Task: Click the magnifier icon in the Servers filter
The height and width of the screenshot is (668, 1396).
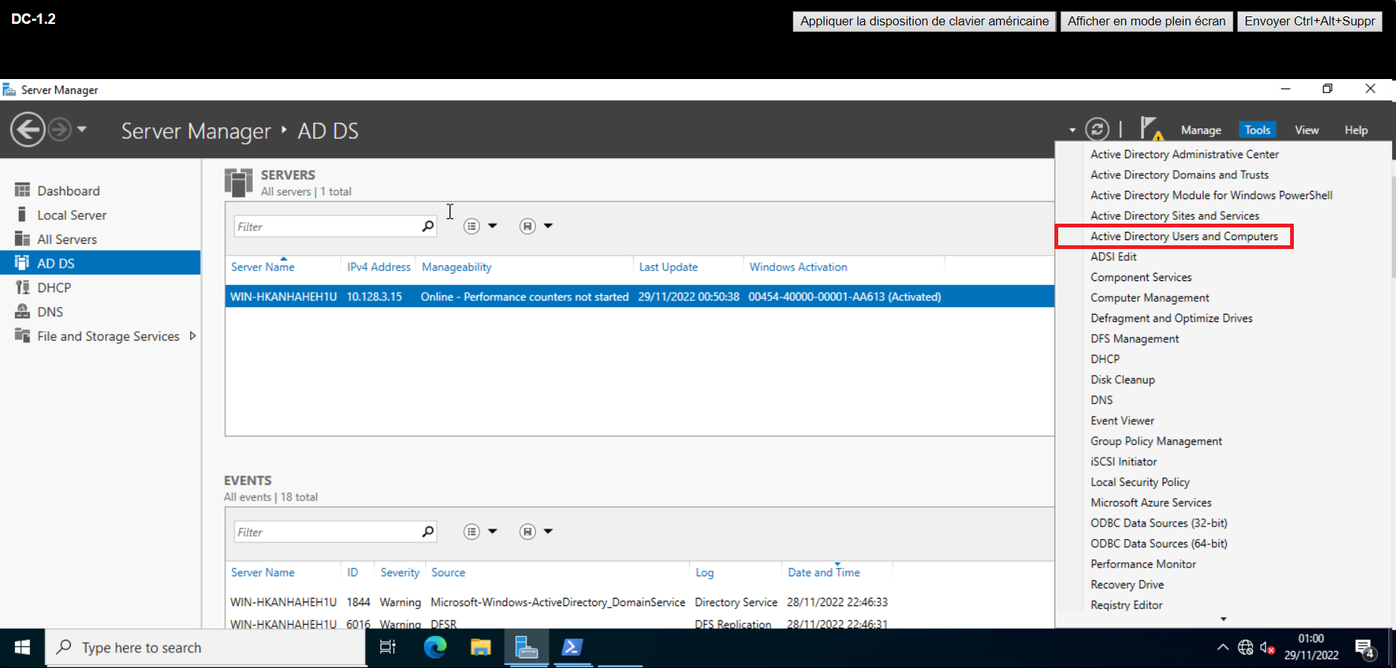Action: 428,226
